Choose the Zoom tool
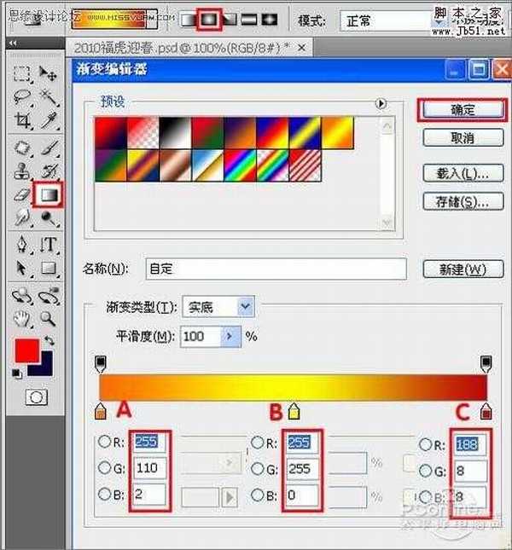 click(49, 319)
